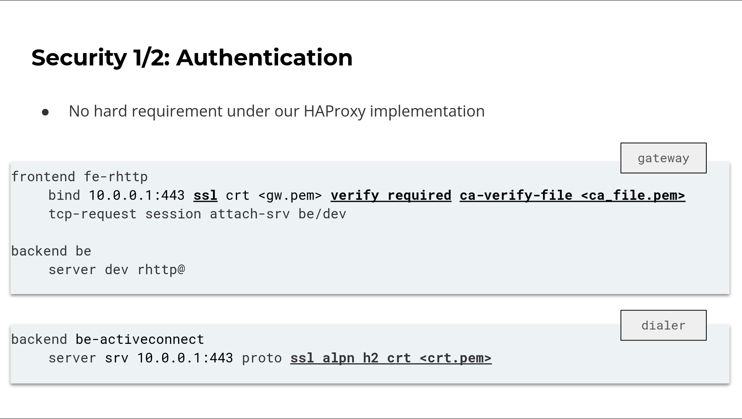Click the slide title Security 1/2: Authentication
The height and width of the screenshot is (419, 742).
(x=192, y=58)
